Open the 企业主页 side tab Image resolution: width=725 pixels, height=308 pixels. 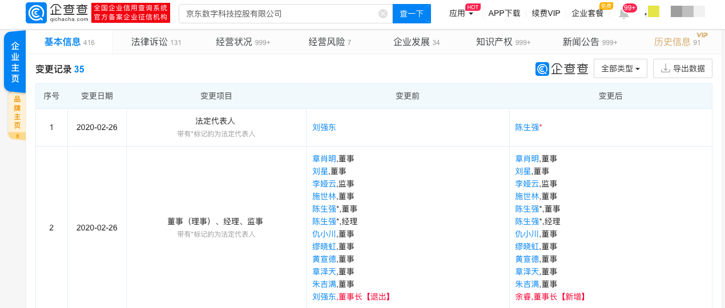tap(15, 62)
